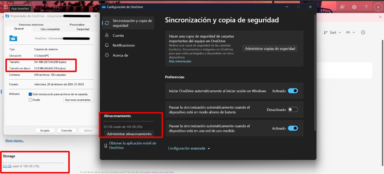This screenshot has height=174, width=384.
Task: Click the Preferencias heading
Action: tap(175, 77)
